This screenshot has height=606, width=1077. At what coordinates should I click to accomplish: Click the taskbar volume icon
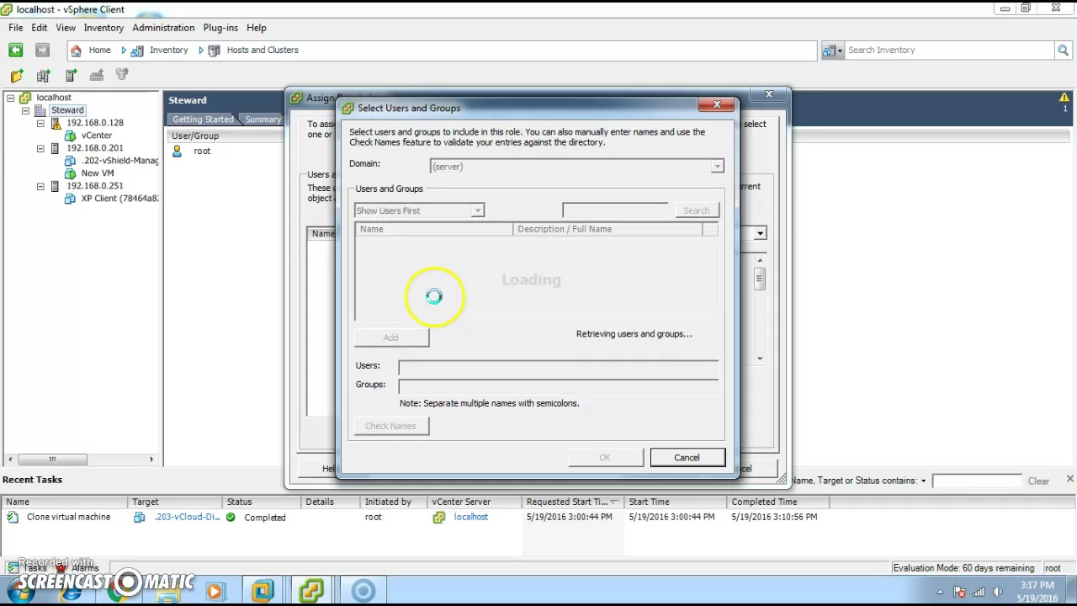tap(997, 592)
